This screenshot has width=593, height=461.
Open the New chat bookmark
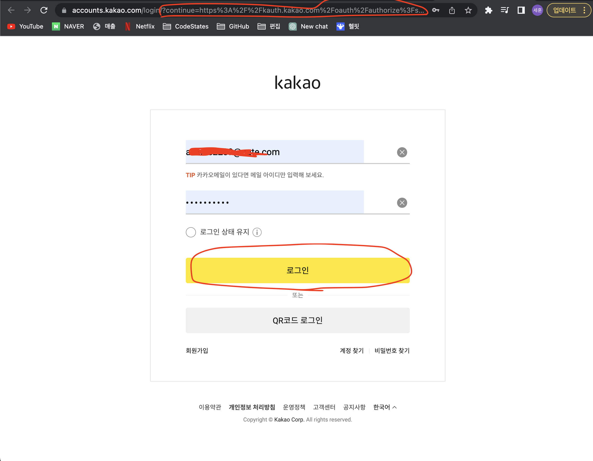tap(308, 26)
